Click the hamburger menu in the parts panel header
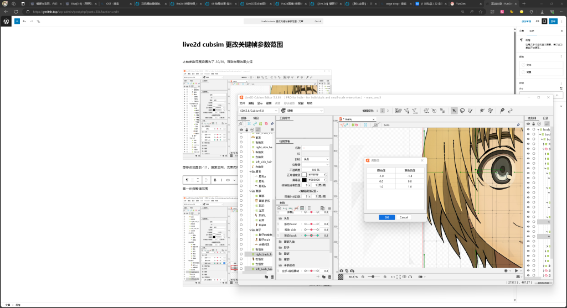This screenshot has width=567, height=308. pyautogui.click(x=272, y=129)
